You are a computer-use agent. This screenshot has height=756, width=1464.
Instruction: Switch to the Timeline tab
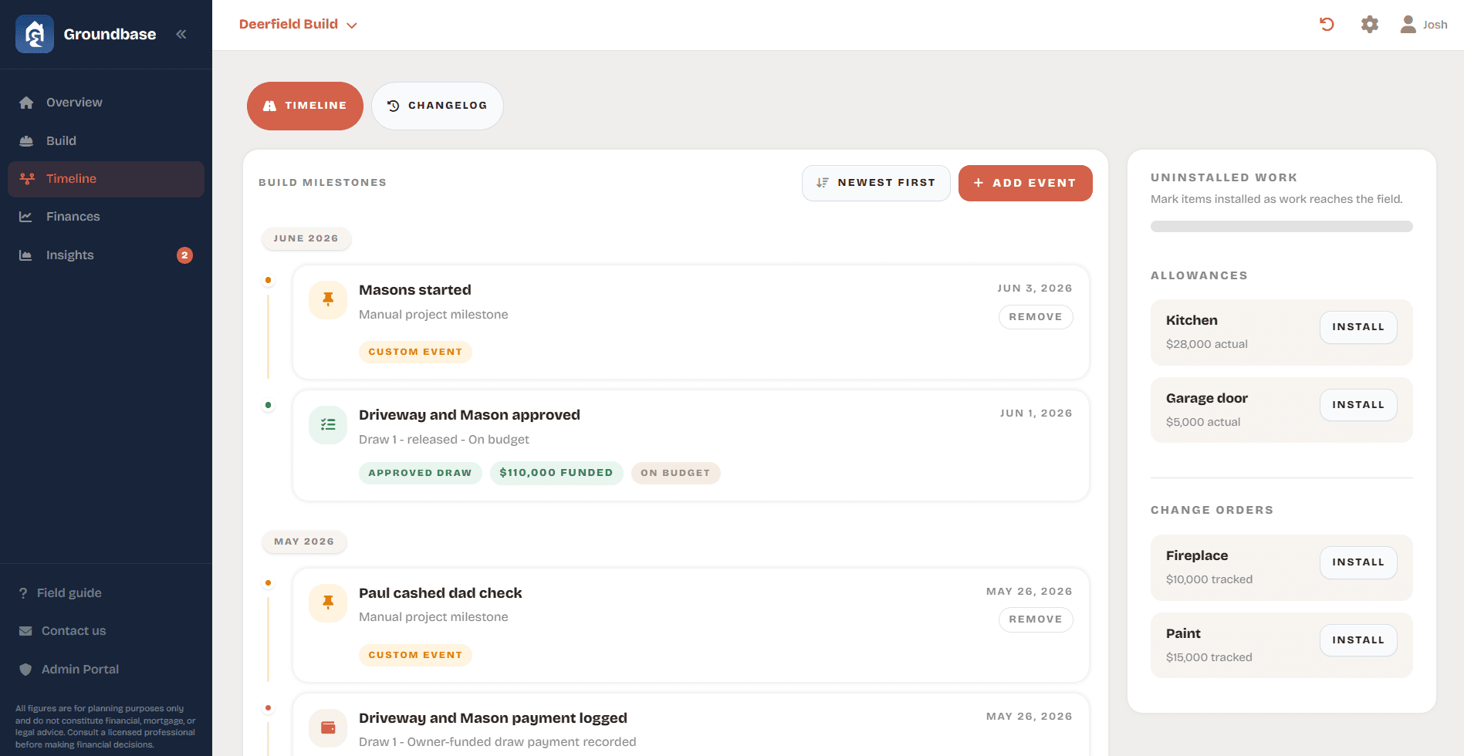point(305,106)
